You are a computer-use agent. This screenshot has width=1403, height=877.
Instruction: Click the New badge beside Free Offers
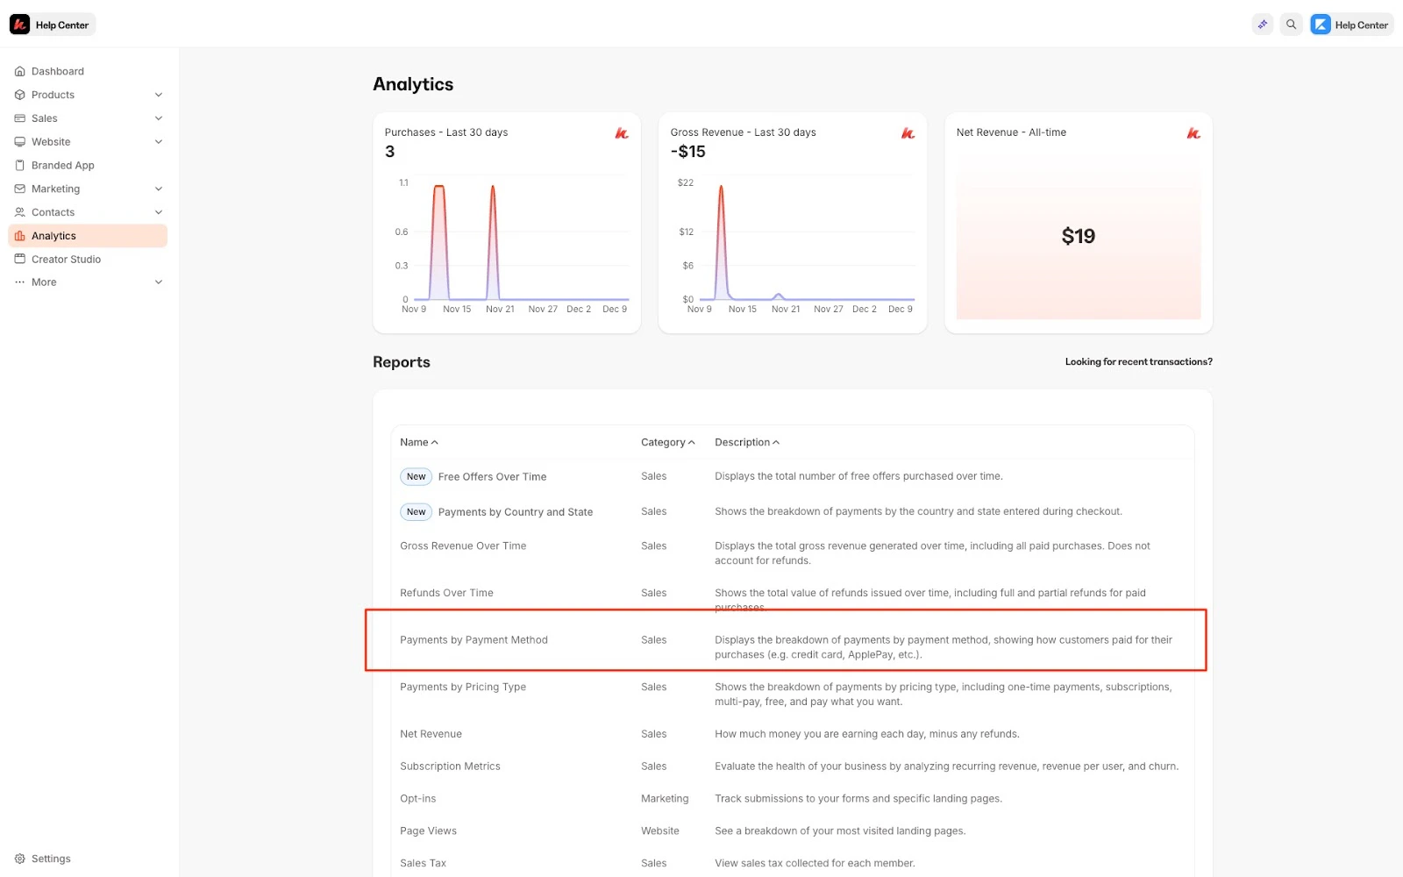[416, 477]
